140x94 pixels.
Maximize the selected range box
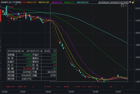click(122, 6)
